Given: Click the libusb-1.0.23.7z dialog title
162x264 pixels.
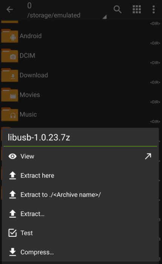Looking at the screenshot, I should tap(39, 137).
